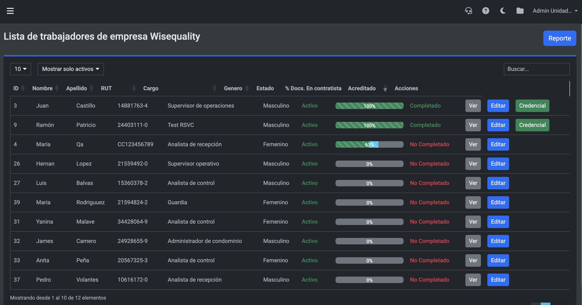The height and width of the screenshot is (305, 582).
Task: Open the help question mark icon
Action: [x=486, y=11]
